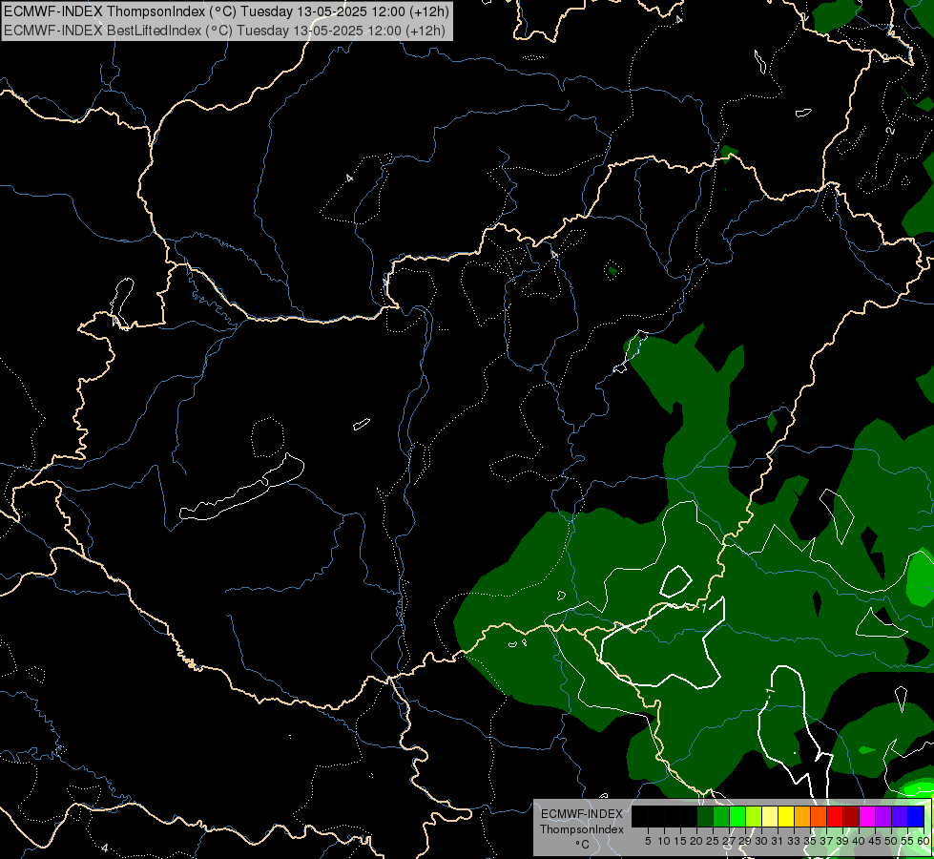Viewport: 934px width, 859px height.
Task: Pick the magenta 40–45 legend swatch
Action: tap(868, 816)
